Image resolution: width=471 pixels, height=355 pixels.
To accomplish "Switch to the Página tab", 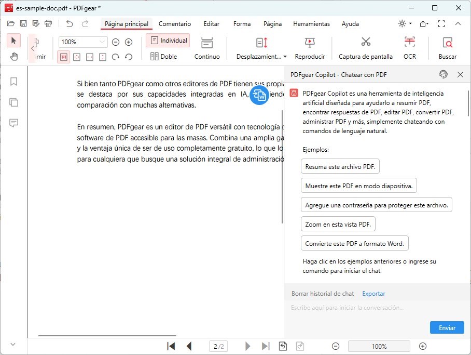I will [272, 24].
